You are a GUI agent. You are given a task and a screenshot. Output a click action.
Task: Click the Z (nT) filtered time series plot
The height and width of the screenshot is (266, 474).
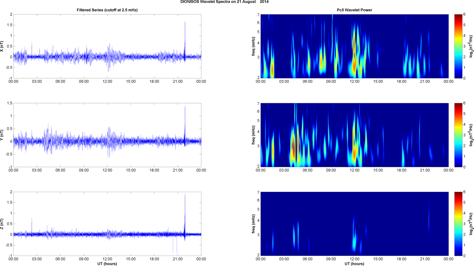(107, 224)
